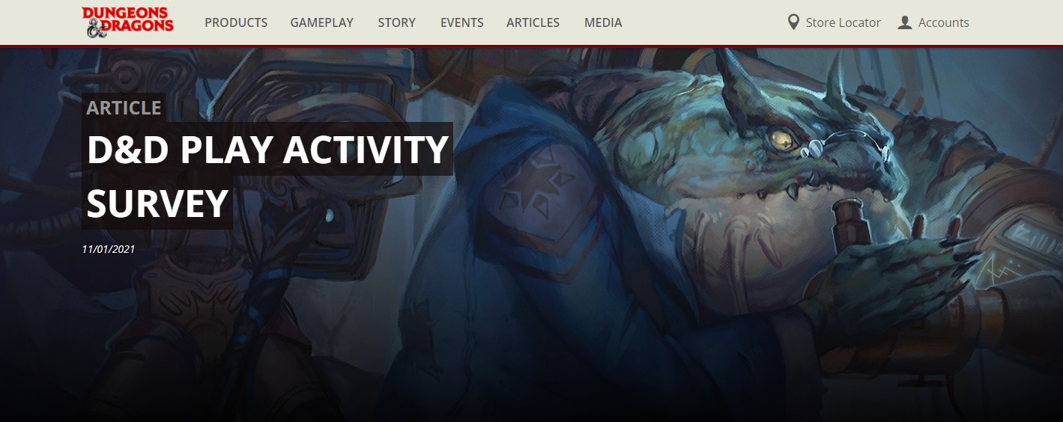This screenshot has width=1063, height=422.
Task: Click the 11/01/2021 publication date
Action: (x=109, y=249)
